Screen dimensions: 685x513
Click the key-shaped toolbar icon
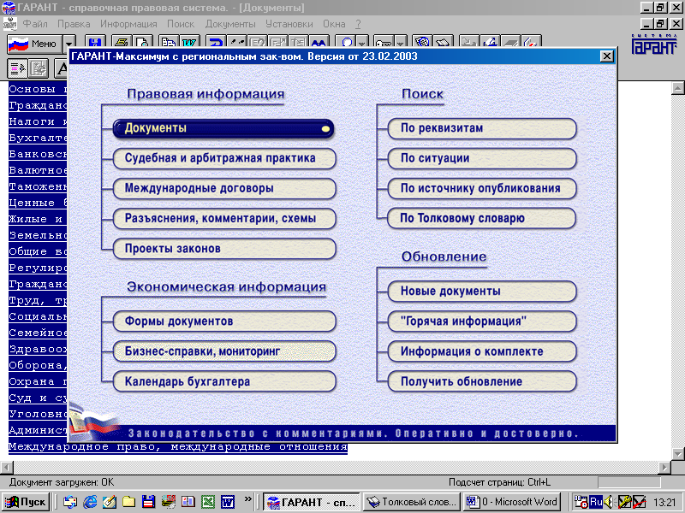[x=384, y=42]
